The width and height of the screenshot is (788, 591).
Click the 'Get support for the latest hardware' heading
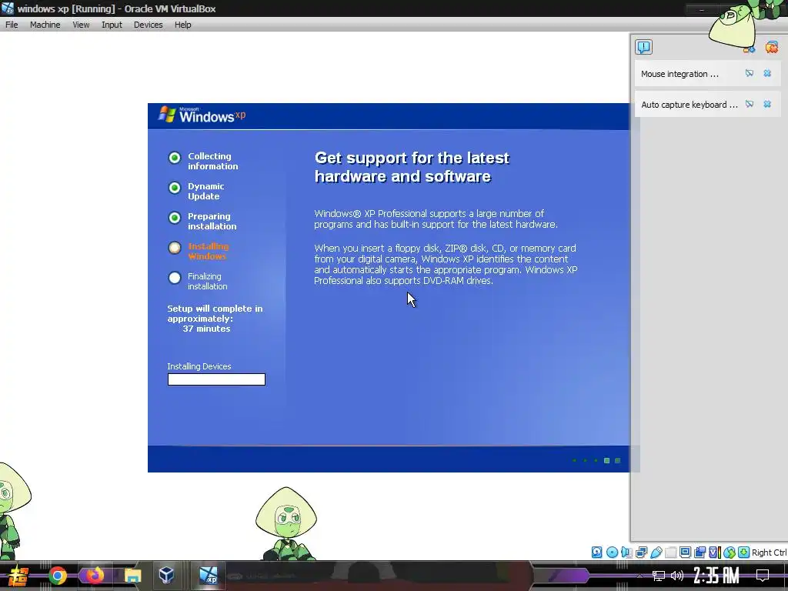(412, 167)
